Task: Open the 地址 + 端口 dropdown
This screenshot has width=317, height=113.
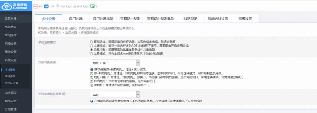Action: click(115, 63)
